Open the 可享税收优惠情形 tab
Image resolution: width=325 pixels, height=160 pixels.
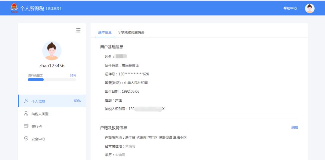131,32
